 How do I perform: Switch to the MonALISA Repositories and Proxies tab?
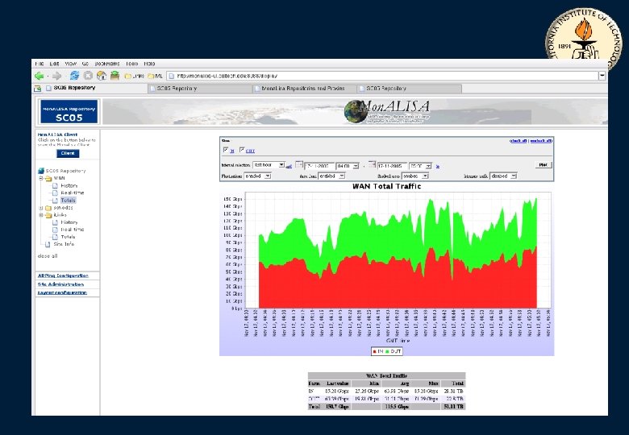click(x=304, y=89)
